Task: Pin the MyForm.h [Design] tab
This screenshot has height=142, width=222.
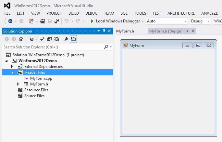Action: point(187,31)
